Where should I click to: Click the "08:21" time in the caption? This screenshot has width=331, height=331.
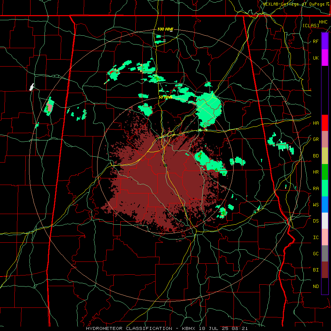pos(240,328)
